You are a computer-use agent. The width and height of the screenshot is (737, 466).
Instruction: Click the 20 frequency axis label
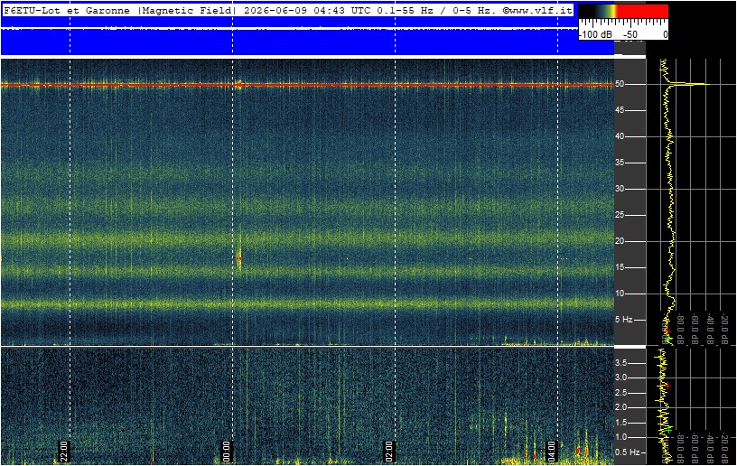click(x=620, y=241)
